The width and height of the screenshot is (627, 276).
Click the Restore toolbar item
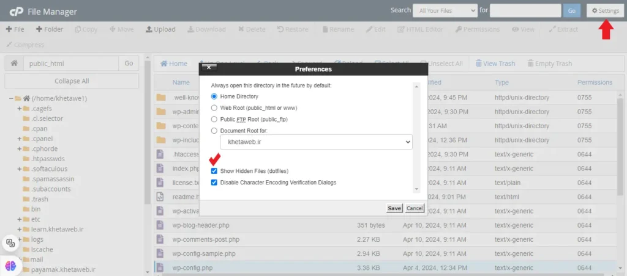coord(293,29)
